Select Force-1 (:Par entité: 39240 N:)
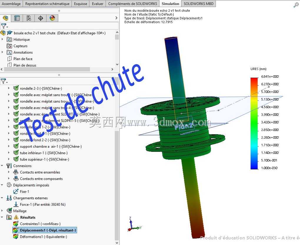Viewport: 300px width, 245px height. click(43, 204)
